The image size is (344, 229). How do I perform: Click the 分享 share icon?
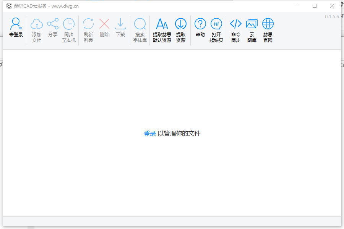[x=53, y=24]
